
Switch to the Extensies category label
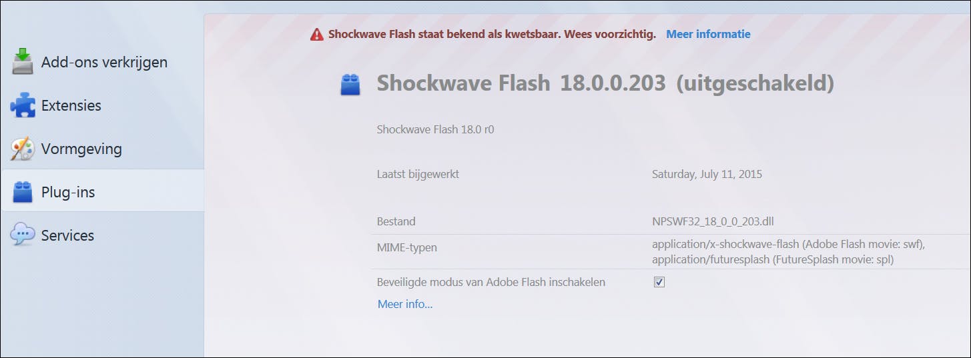(71, 105)
